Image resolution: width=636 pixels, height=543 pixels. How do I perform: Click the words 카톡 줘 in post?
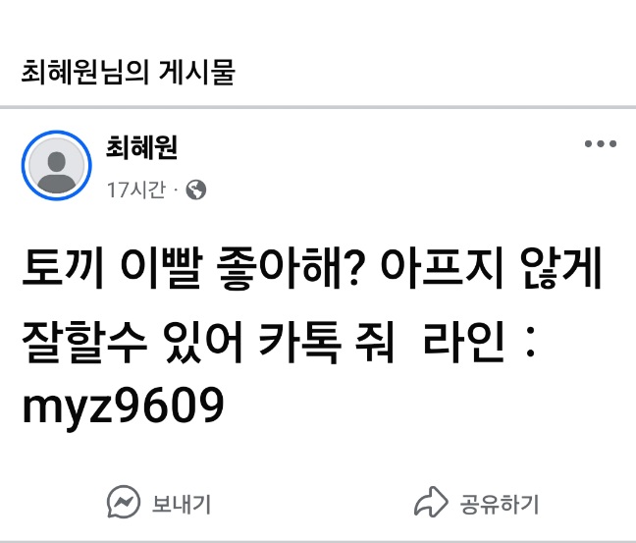327,342
